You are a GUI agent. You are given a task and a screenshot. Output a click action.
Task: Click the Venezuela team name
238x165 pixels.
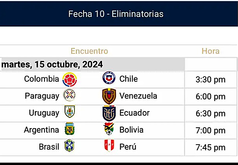138,96
